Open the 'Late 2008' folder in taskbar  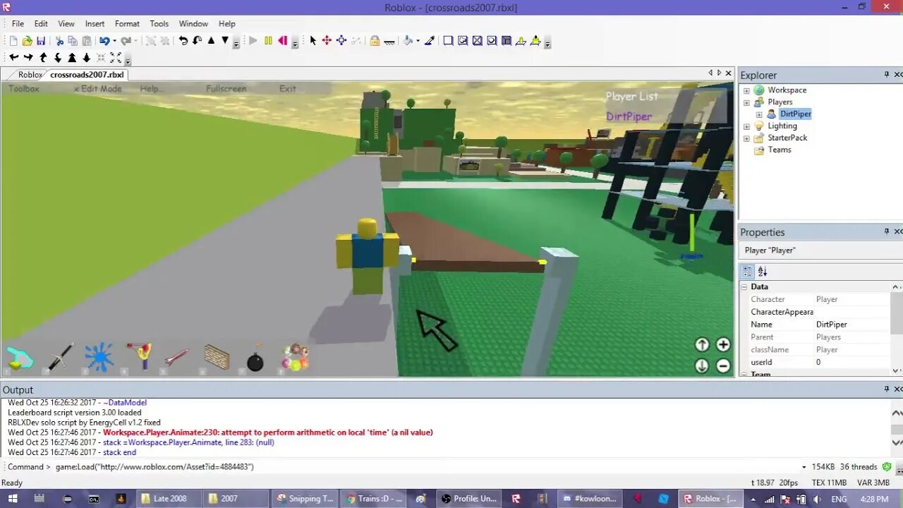click(168, 498)
